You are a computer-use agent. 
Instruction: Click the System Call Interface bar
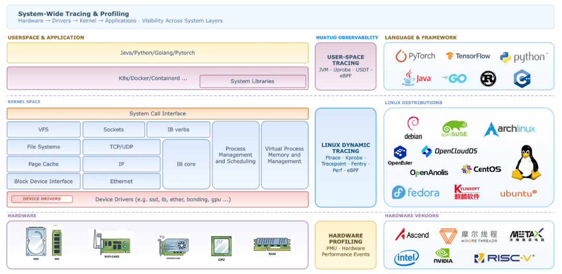[x=157, y=114]
